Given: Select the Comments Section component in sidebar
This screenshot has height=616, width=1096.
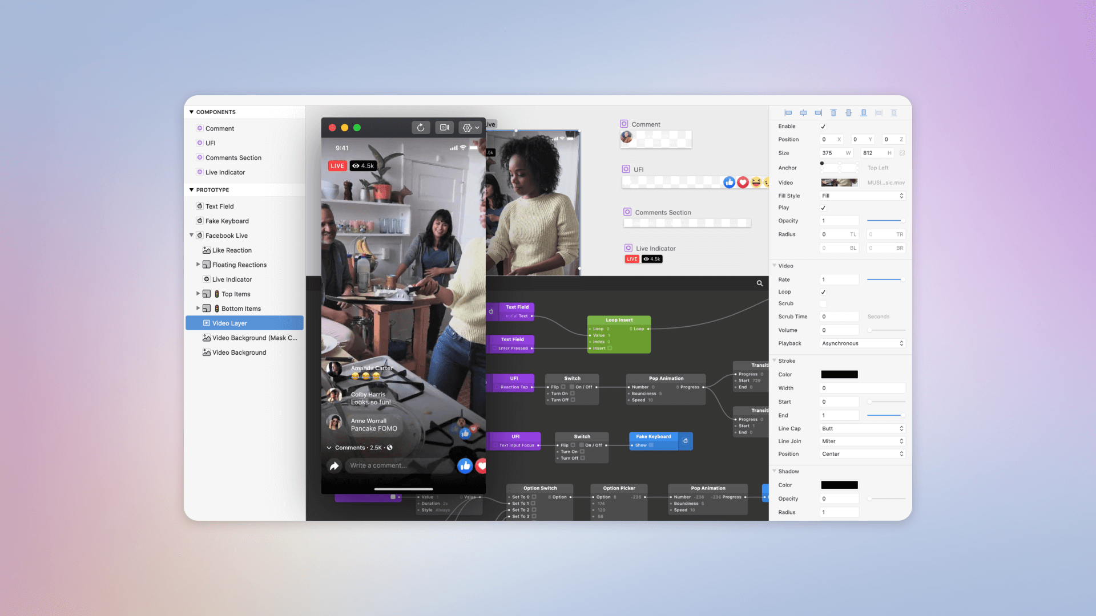Looking at the screenshot, I should coord(245,158).
